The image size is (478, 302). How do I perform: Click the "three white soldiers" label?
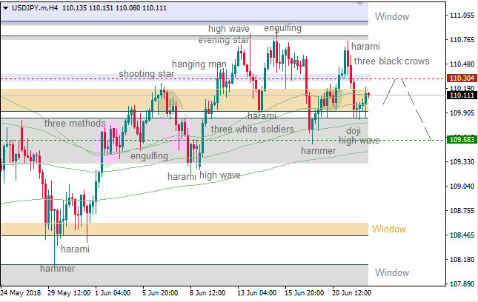[x=252, y=130]
